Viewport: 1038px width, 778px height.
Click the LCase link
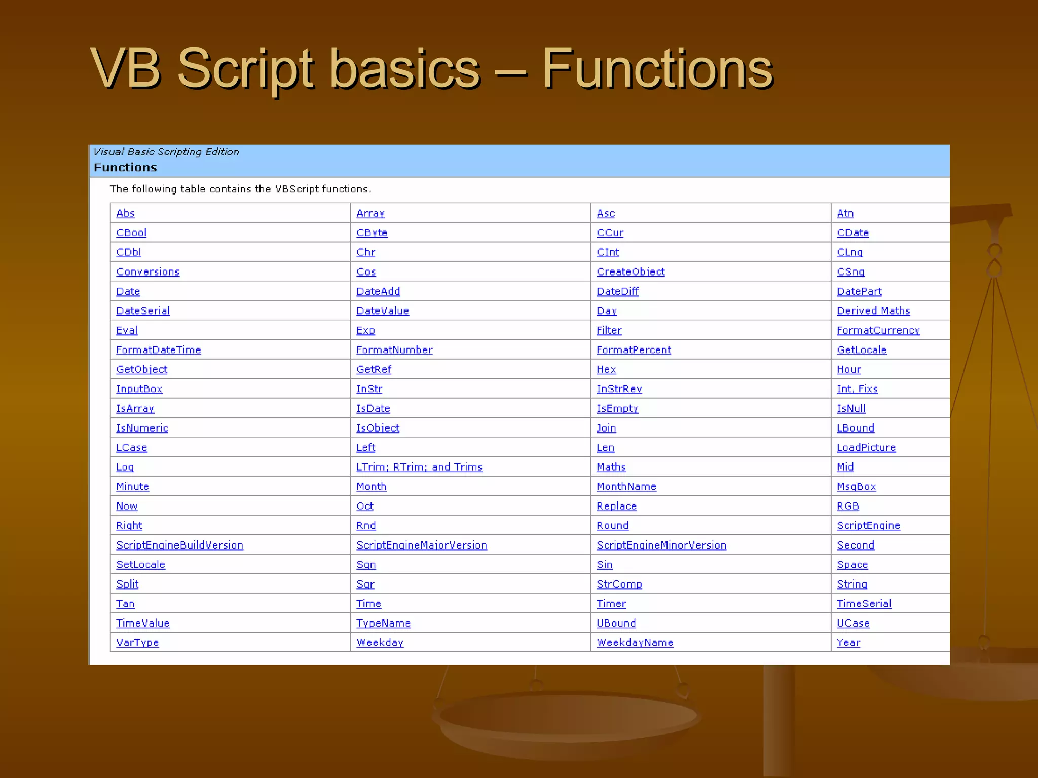(132, 447)
